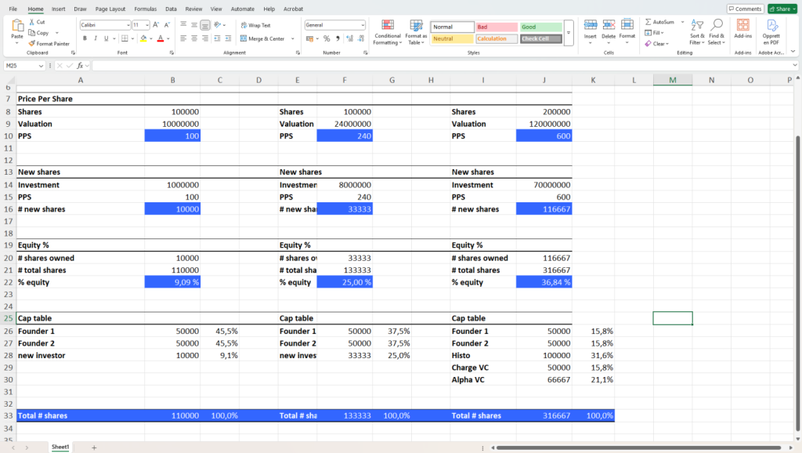This screenshot has height=453, width=802.
Task: Click the Format Painter brush icon
Action: pos(31,44)
